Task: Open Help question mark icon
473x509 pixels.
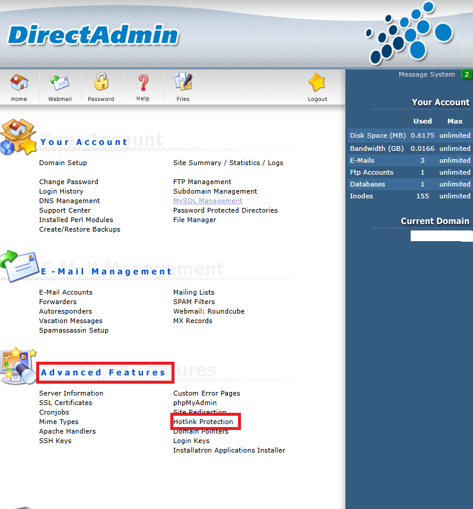Action: pos(143,83)
